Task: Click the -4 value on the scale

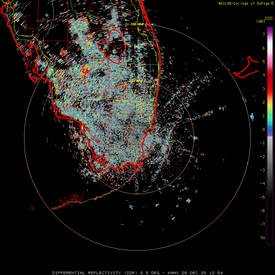Action: [262, 183]
